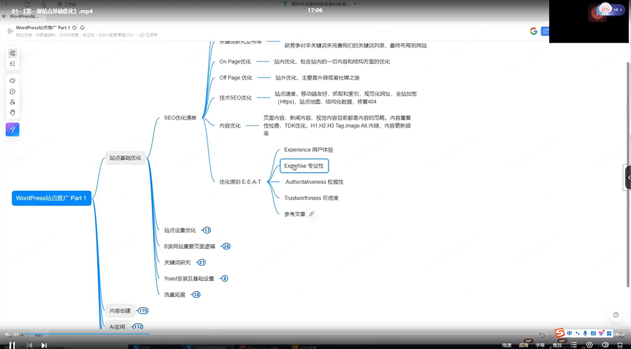Image resolution: width=631 pixels, height=349 pixels.
Task: Switch to outline view via sidebar icon
Action: pos(12,63)
